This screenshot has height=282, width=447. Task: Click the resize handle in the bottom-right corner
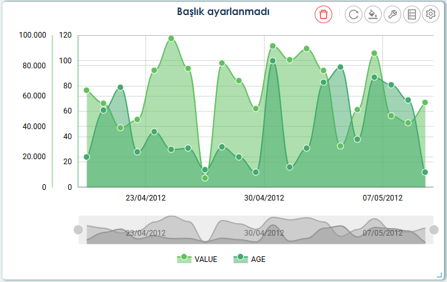pos(439,275)
